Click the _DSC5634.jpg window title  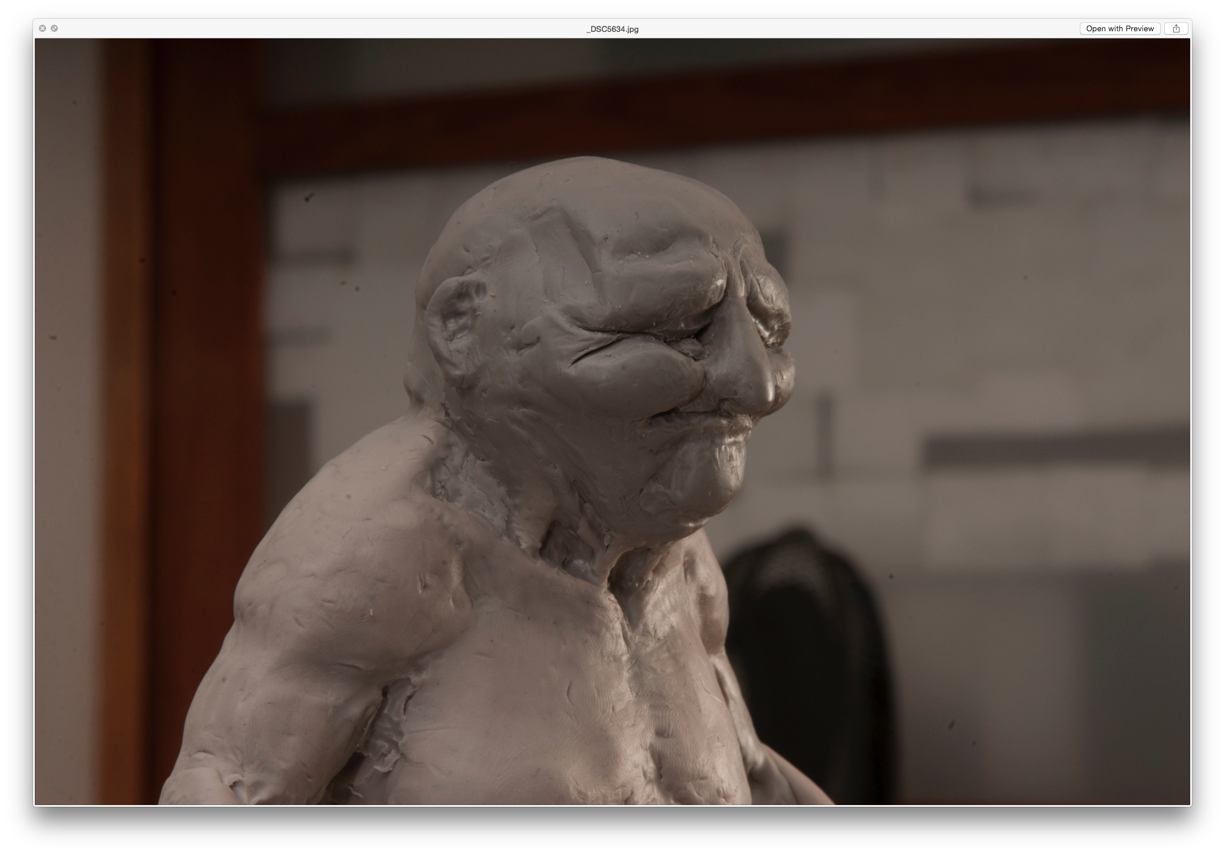[612, 29]
